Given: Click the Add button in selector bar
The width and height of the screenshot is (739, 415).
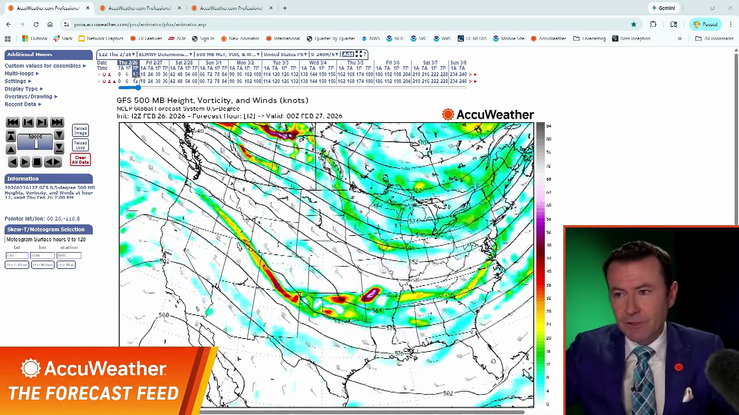Looking at the screenshot, I should (348, 54).
